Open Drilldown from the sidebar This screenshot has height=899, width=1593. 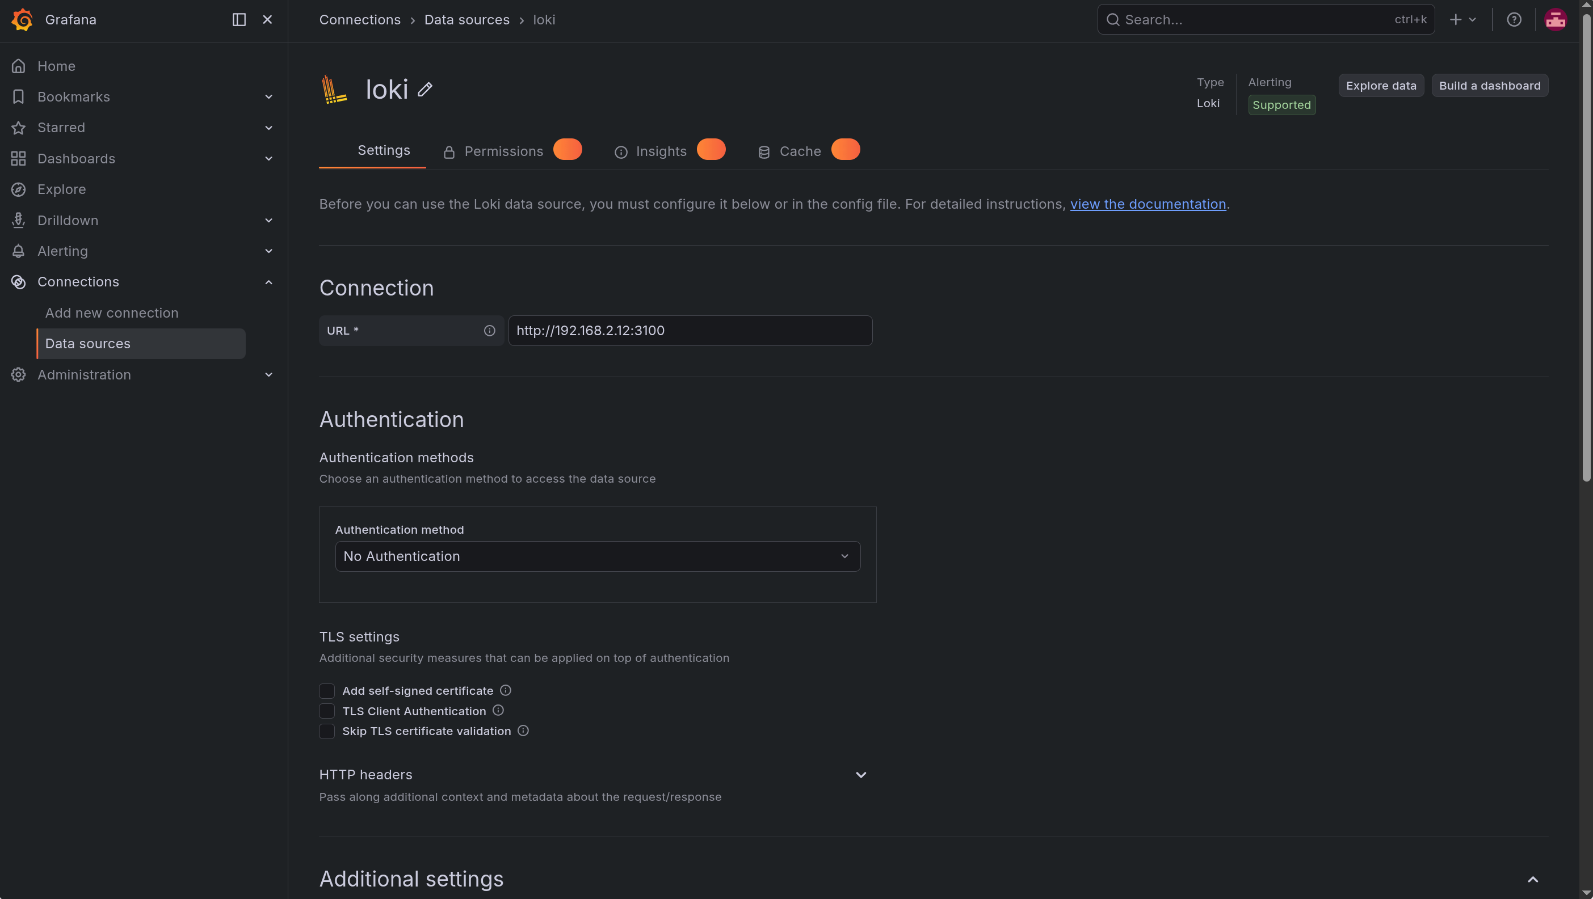click(x=68, y=221)
